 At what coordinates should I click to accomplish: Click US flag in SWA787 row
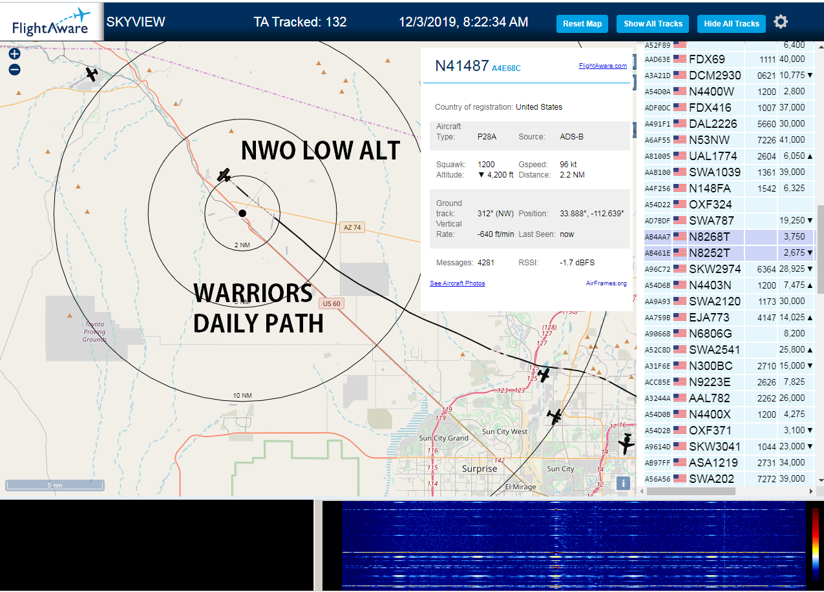click(679, 221)
